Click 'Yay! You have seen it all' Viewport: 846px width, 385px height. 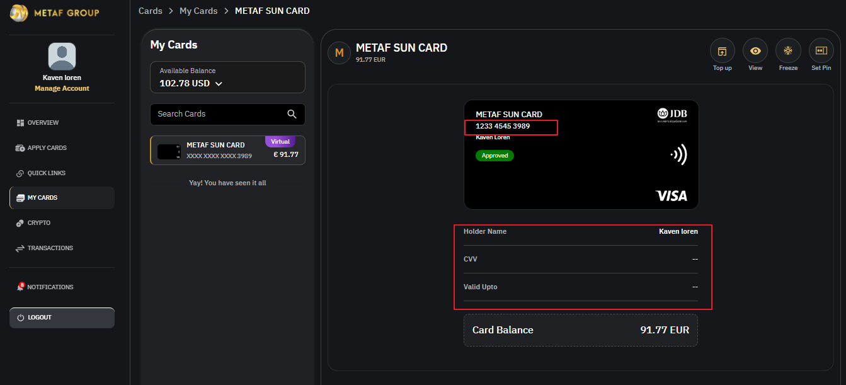tap(227, 183)
